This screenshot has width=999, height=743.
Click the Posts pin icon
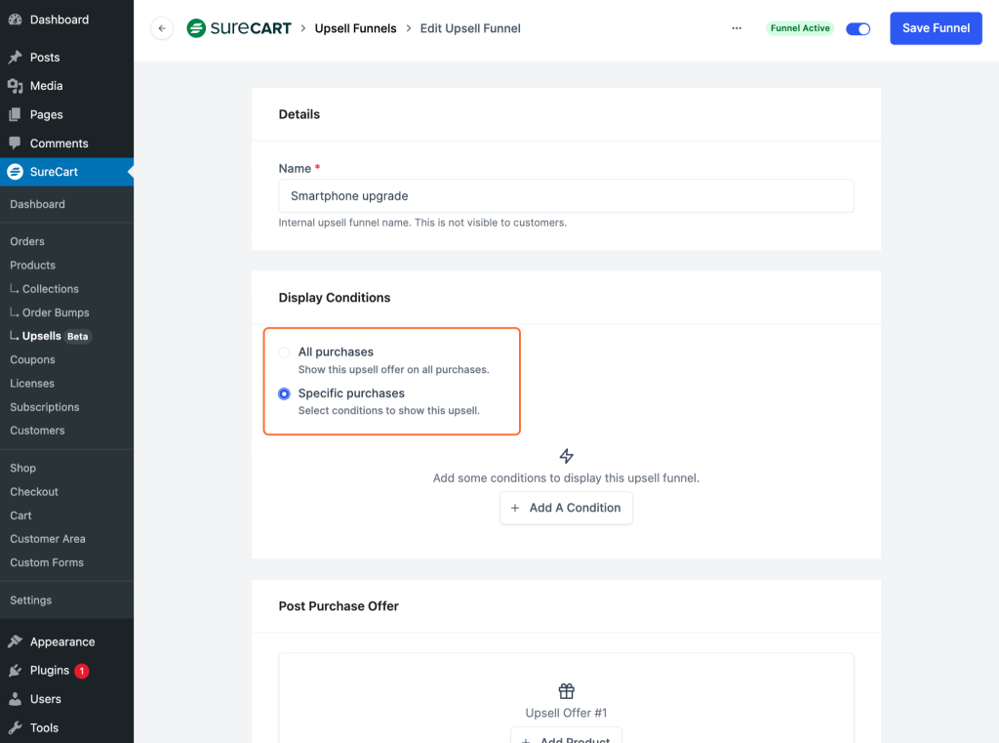coord(15,58)
